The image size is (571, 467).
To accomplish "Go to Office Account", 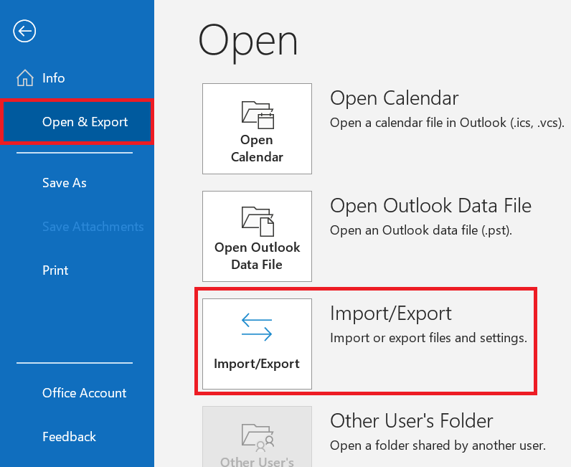I will click(x=84, y=393).
